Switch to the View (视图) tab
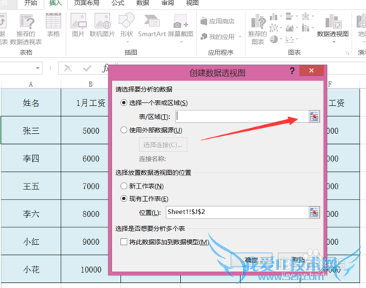366x288 pixels. [x=193, y=3]
